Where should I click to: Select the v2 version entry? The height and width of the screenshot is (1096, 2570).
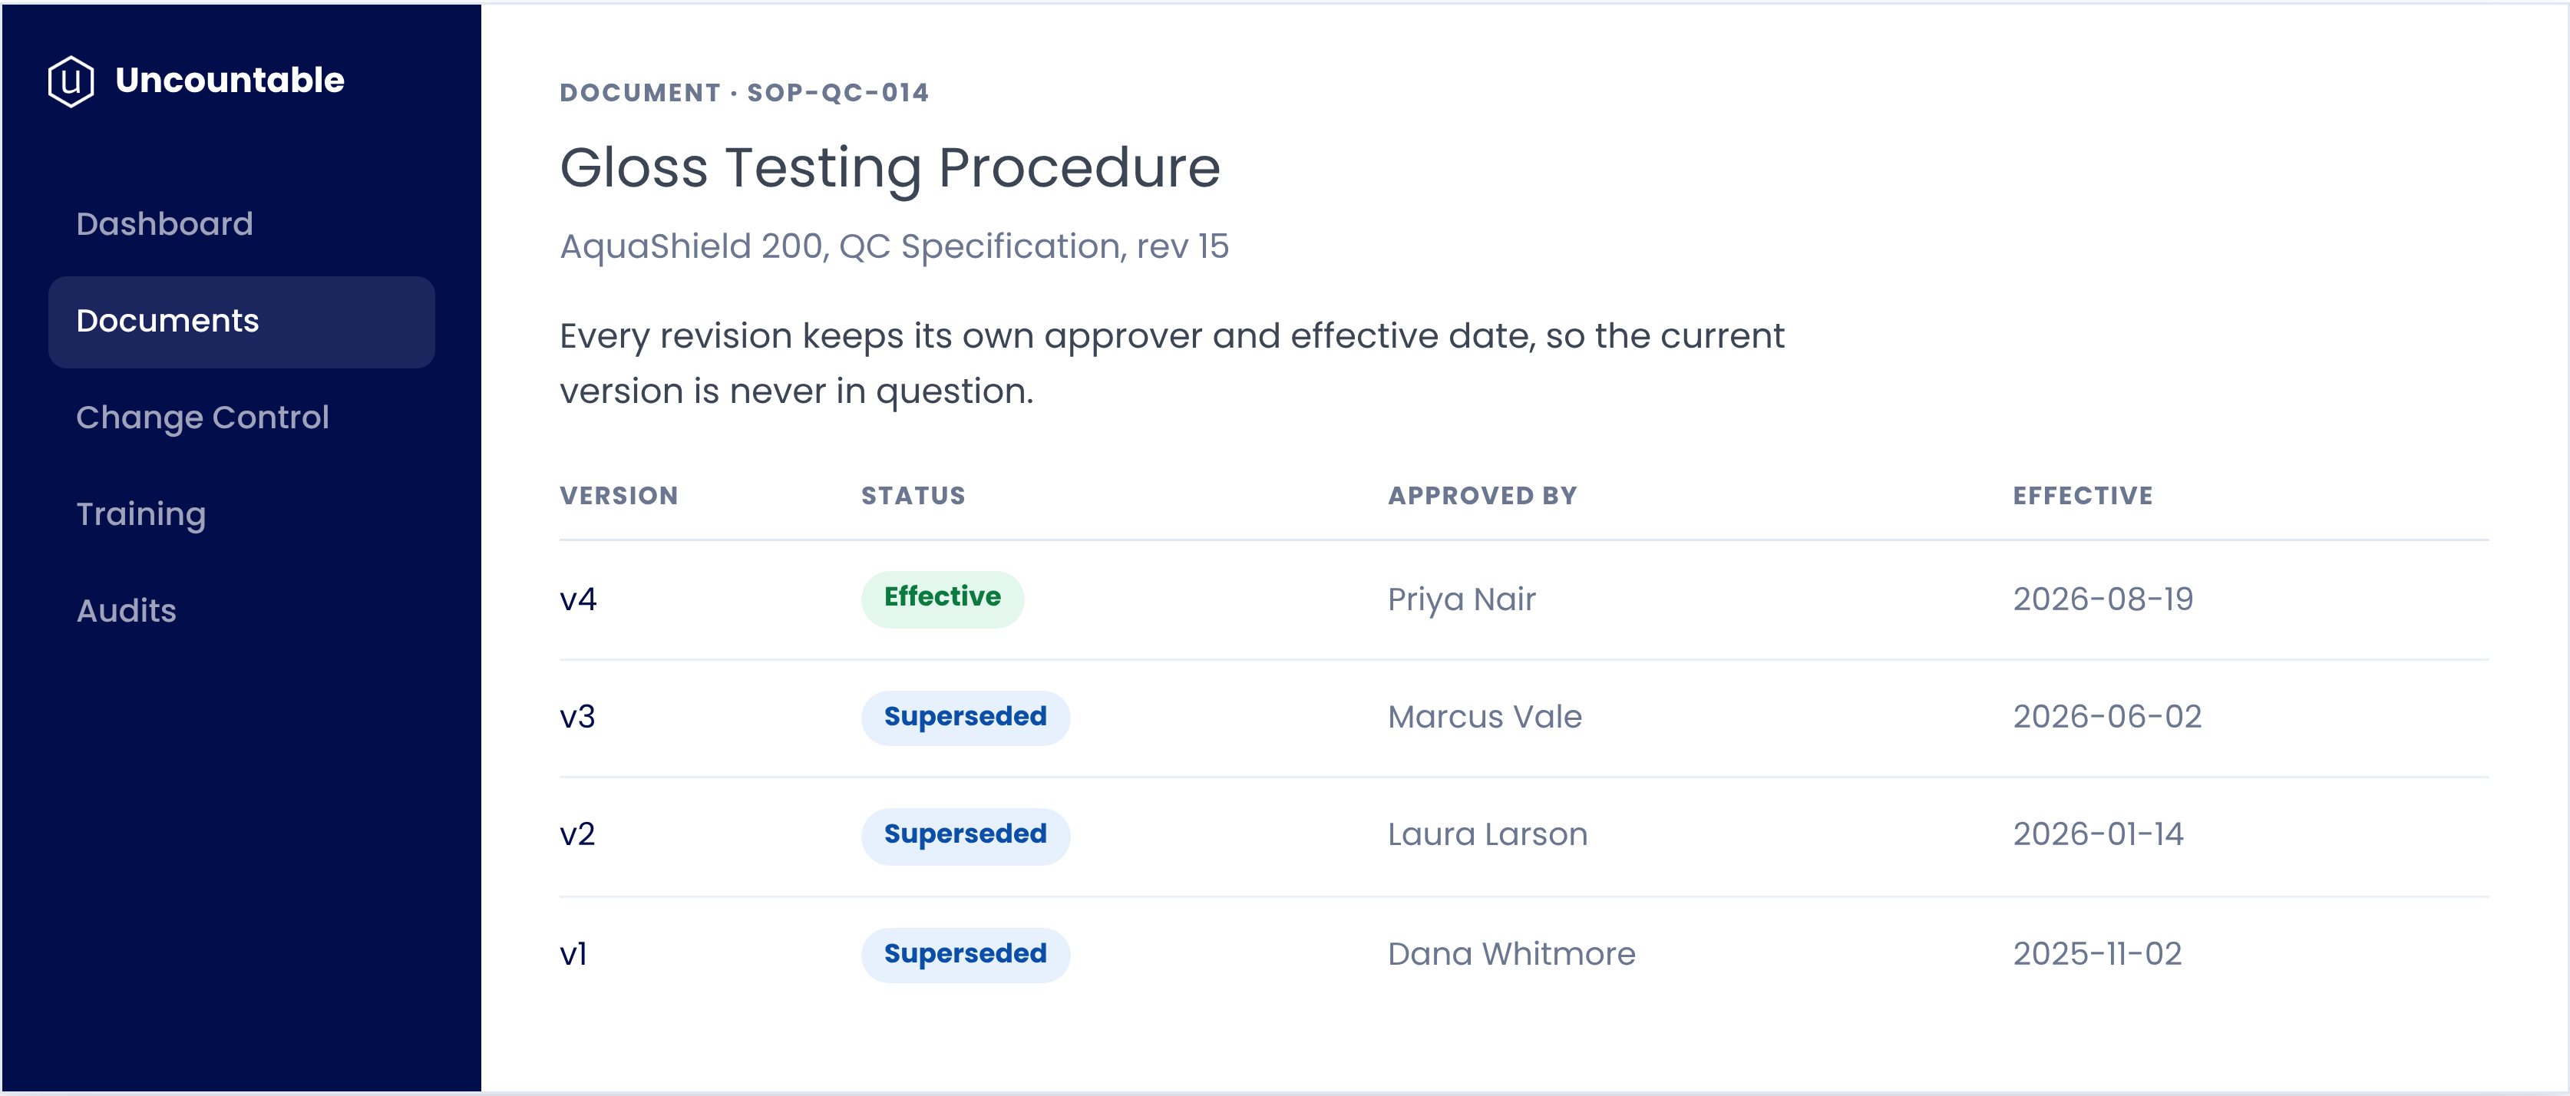tap(1524, 836)
